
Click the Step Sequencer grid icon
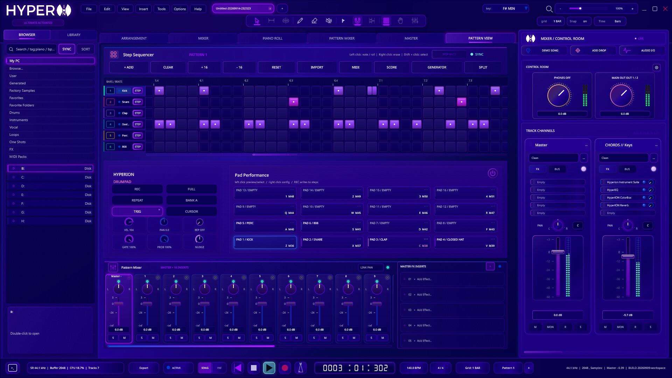(x=113, y=55)
